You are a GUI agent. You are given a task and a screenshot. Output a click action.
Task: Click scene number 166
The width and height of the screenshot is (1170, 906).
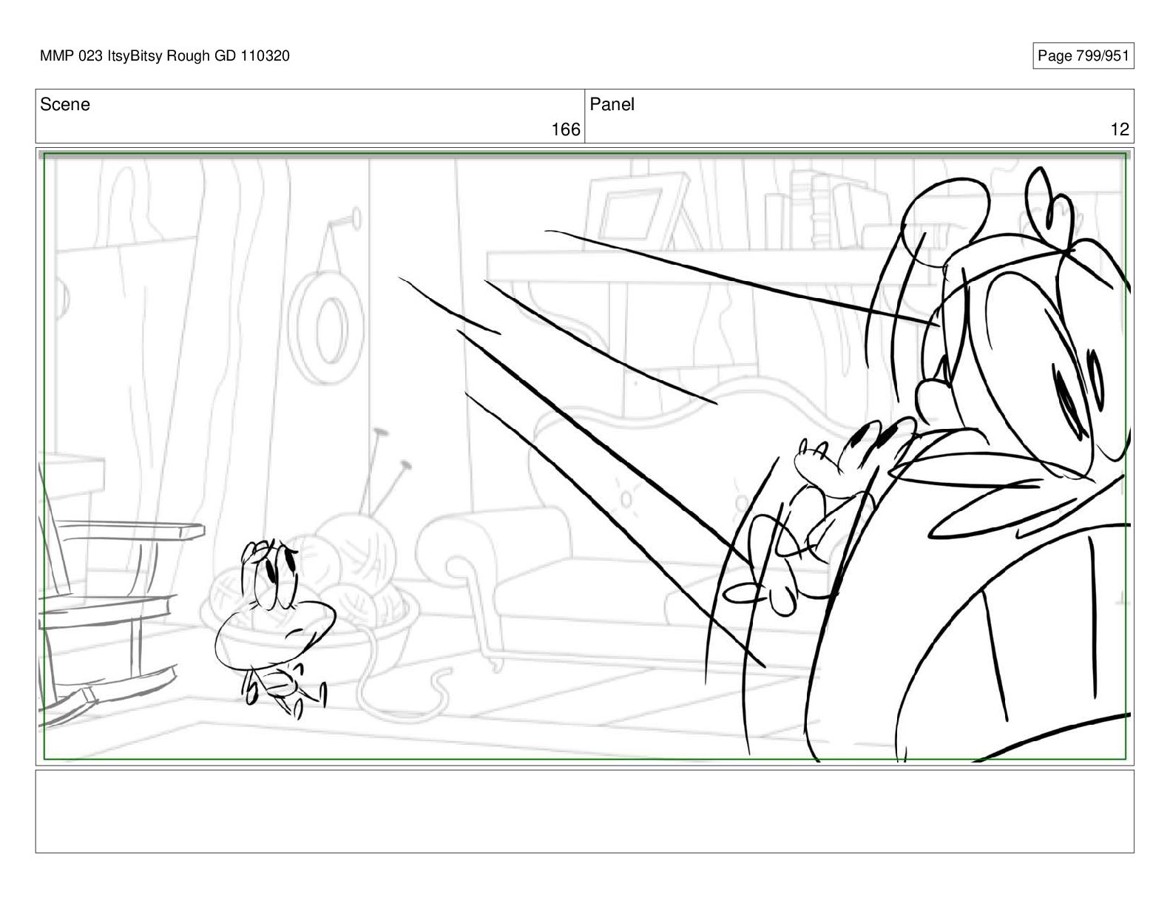566,130
